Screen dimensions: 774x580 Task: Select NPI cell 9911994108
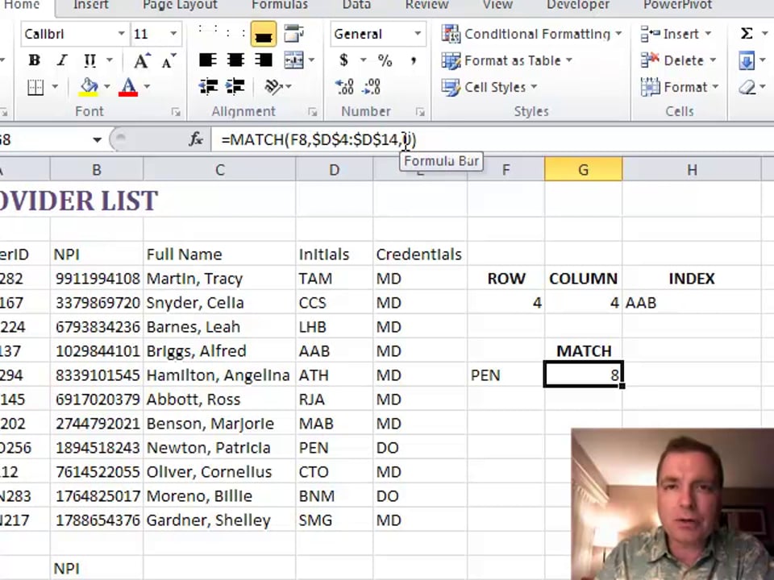[x=97, y=279]
